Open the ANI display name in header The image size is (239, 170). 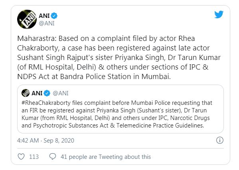[x=44, y=16]
